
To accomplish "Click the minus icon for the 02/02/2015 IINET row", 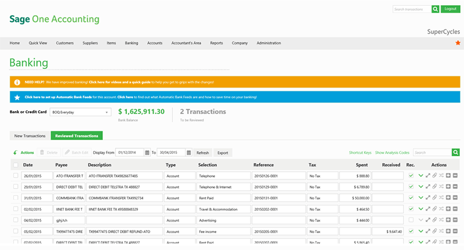I will tap(455, 209).
